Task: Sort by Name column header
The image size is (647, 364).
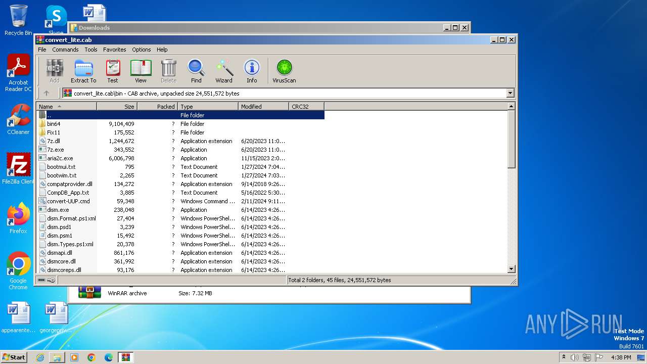Action: click(66, 106)
